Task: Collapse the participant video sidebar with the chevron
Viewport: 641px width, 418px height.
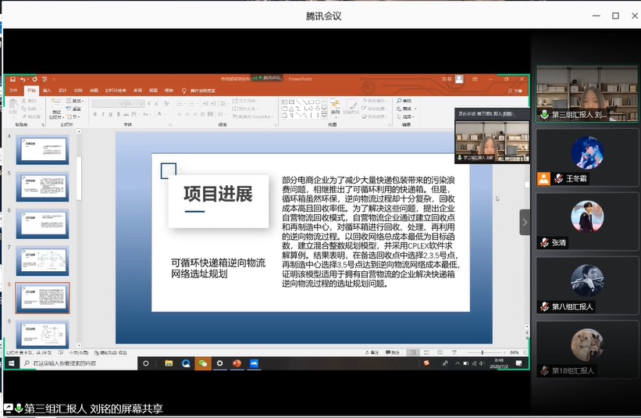Action: click(x=525, y=222)
